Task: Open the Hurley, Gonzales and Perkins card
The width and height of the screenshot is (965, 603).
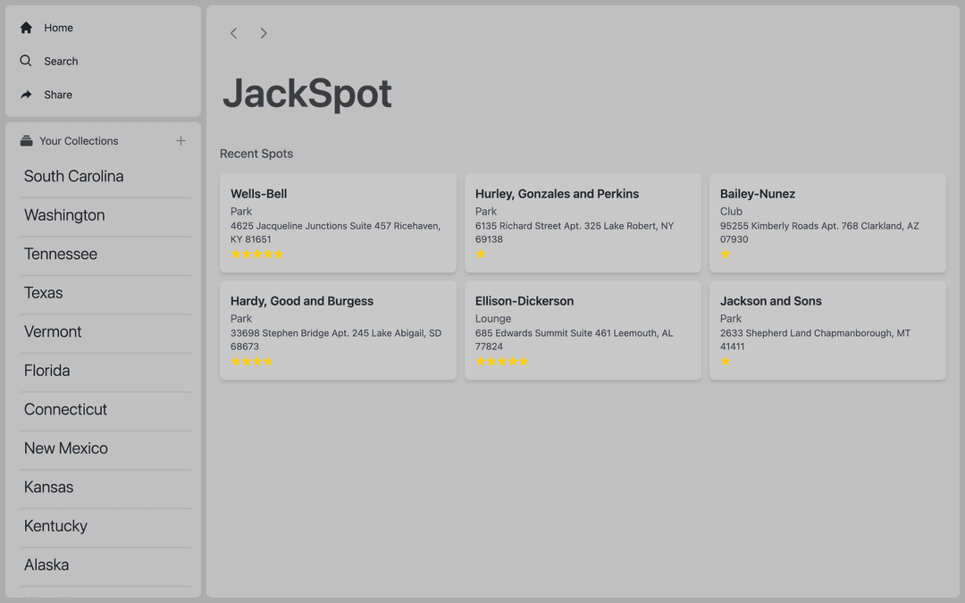Action: click(583, 222)
